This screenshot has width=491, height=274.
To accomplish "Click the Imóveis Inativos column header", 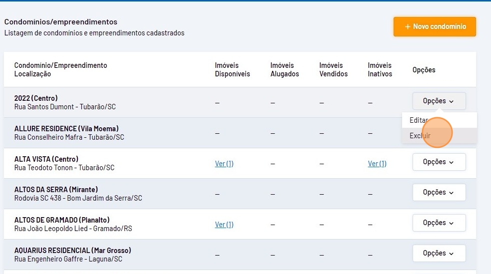I will 380,70.
